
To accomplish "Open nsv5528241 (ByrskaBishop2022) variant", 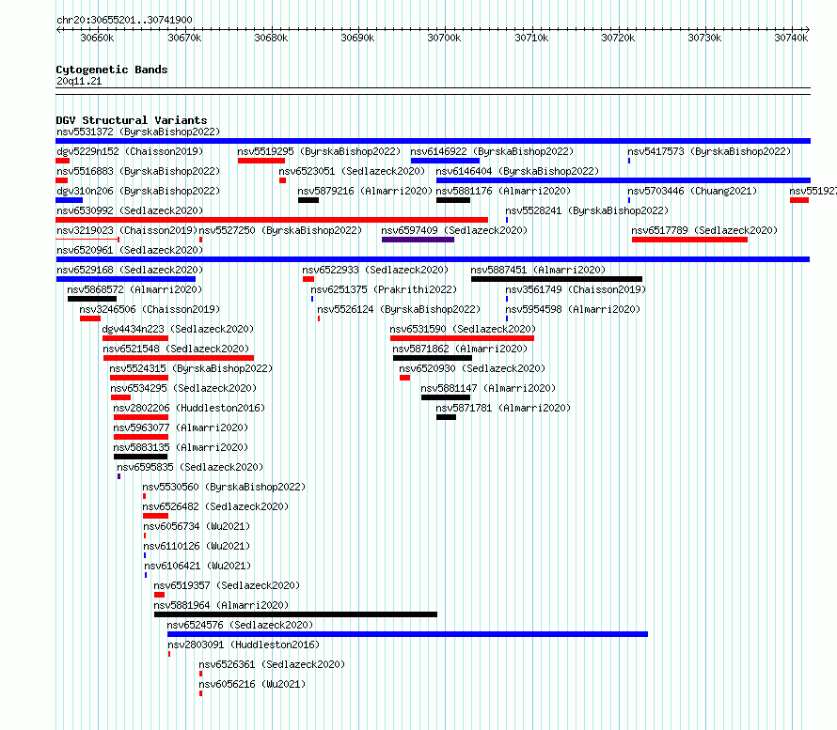I will [587, 210].
